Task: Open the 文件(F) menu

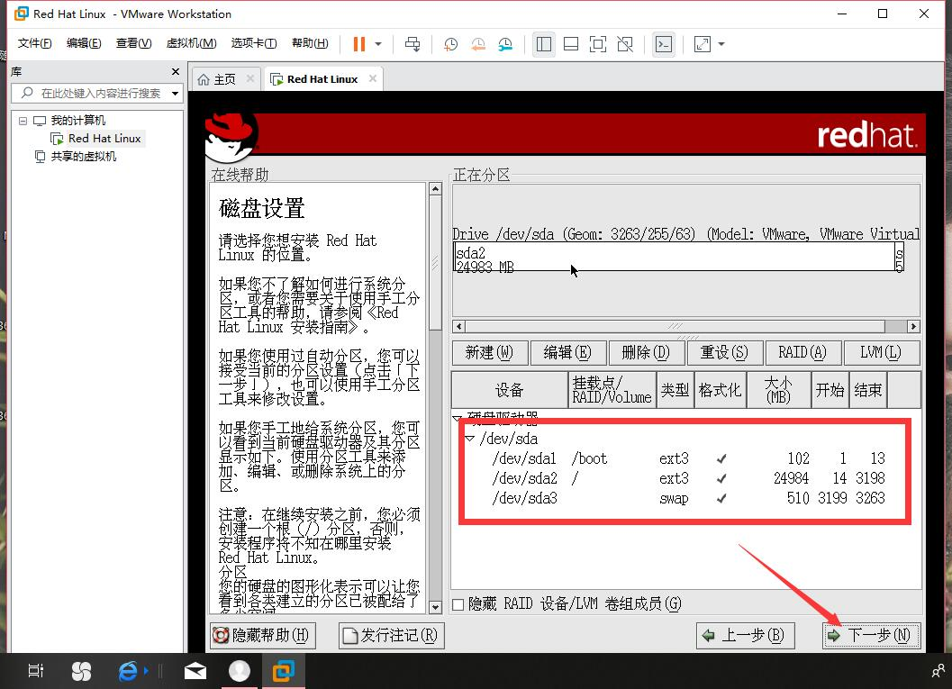Action: coord(34,43)
